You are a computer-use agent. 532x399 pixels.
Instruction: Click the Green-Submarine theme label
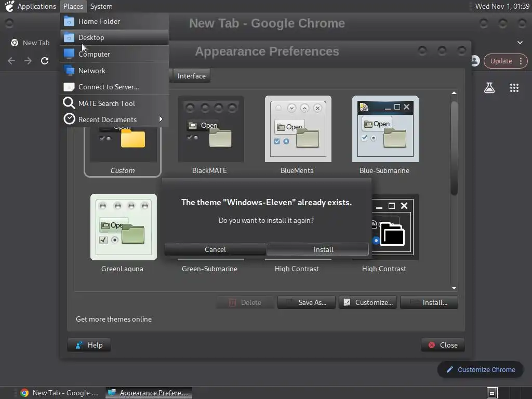click(210, 269)
